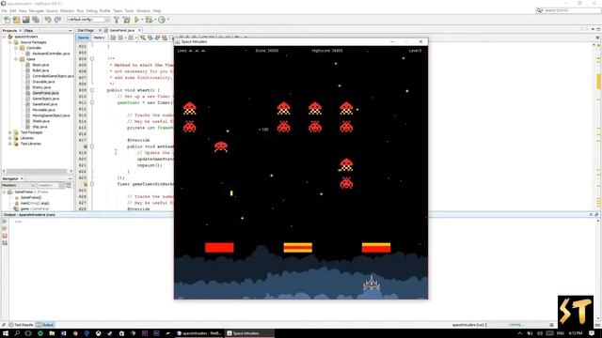Open the Navigate menu
602x338 pixels.
point(37,10)
